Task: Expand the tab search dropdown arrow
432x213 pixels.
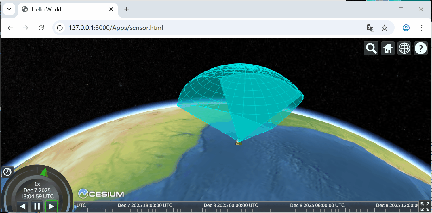Action: [x=9, y=9]
